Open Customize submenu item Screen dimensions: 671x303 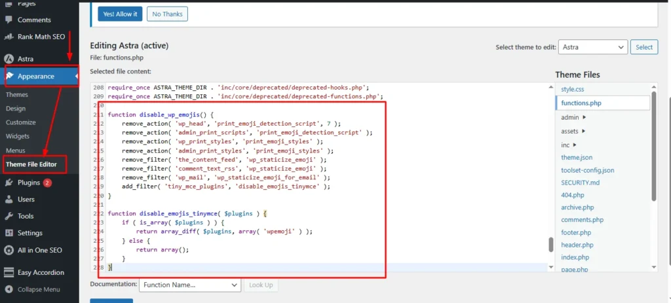coord(21,122)
